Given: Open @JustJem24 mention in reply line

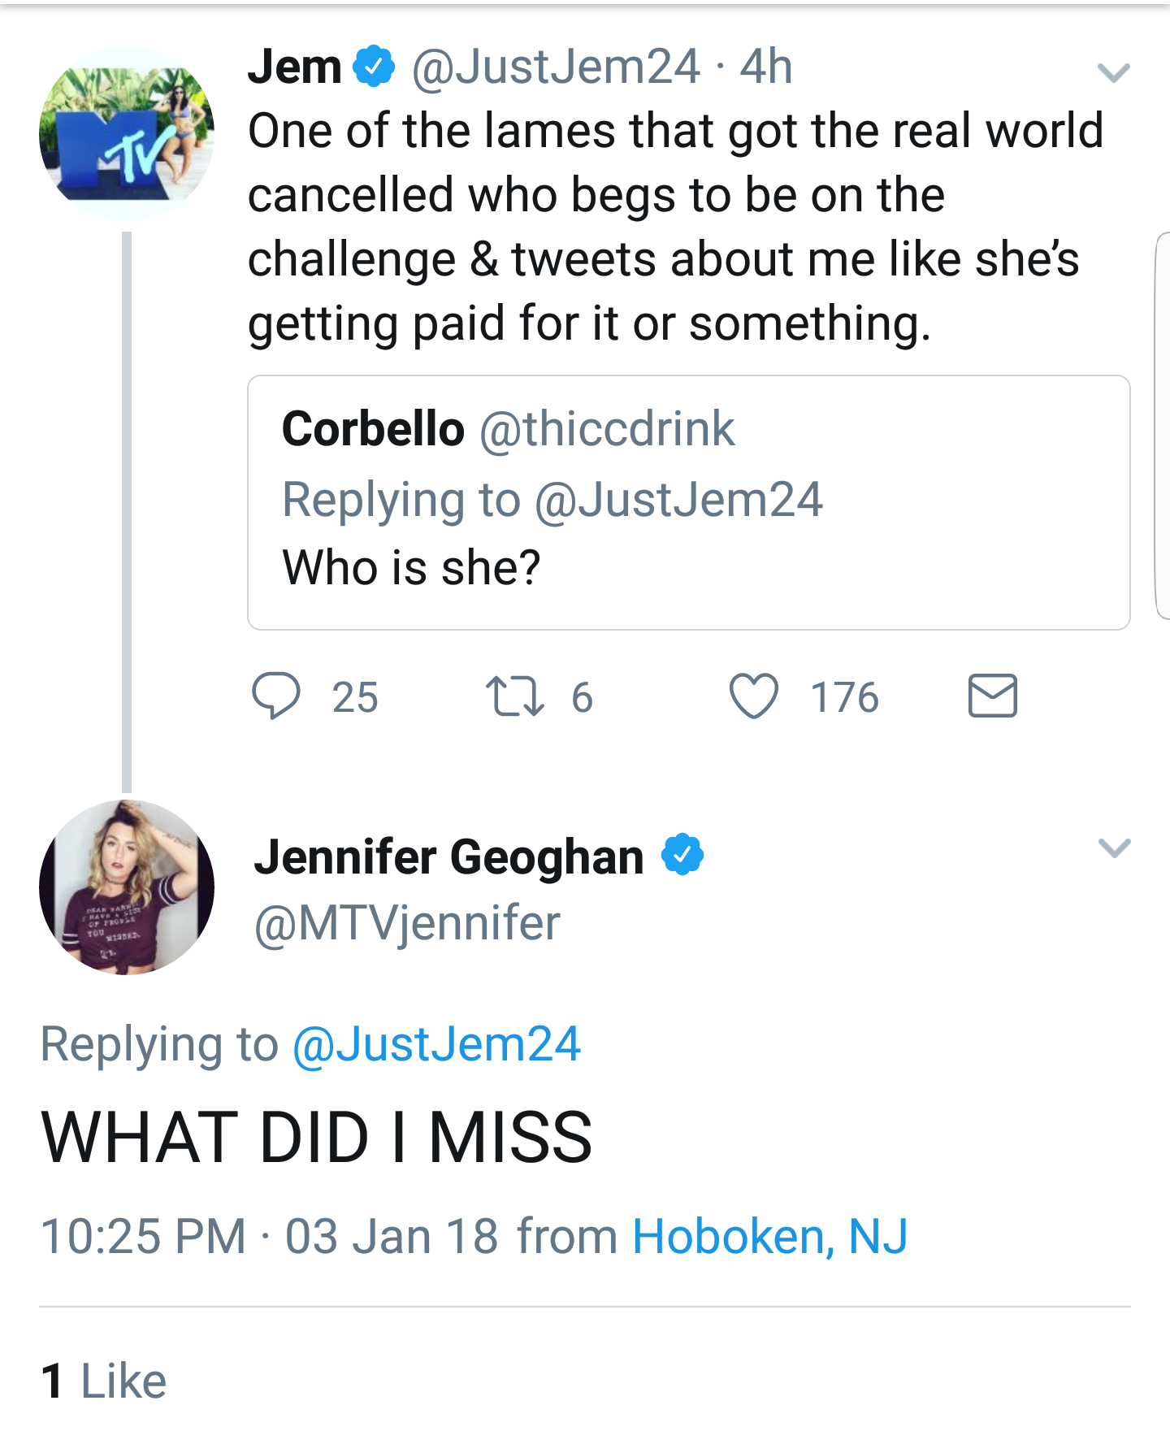Looking at the screenshot, I should [x=436, y=1043].
